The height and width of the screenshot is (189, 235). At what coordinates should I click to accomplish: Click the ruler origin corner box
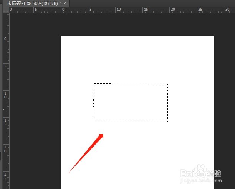6,10
